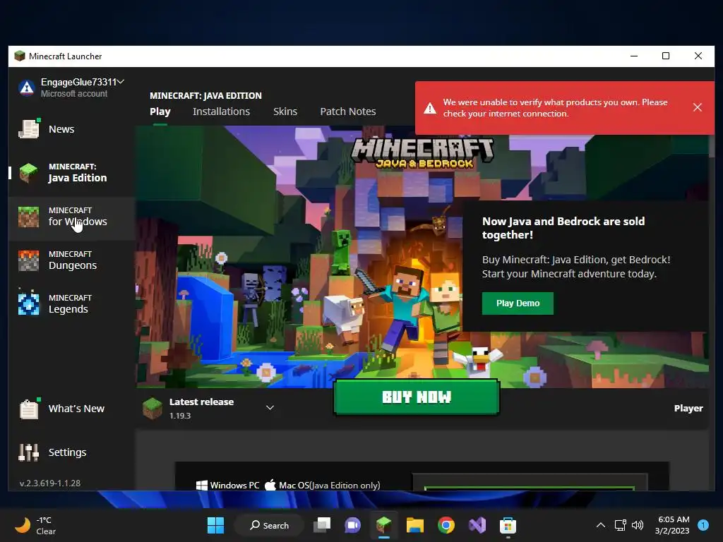Click the Mac OS(Java Edition only) label
Screen dimensions: 723x542
(323, 486)
